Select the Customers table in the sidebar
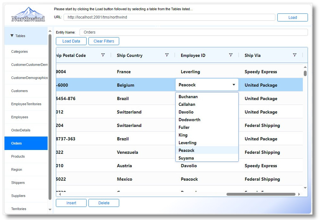 [x=19, y=91]
